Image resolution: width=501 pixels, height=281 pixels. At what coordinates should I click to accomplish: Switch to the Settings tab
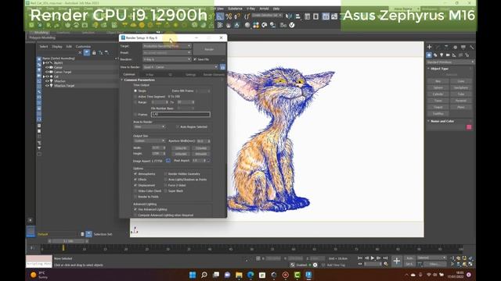click(190, 75)
